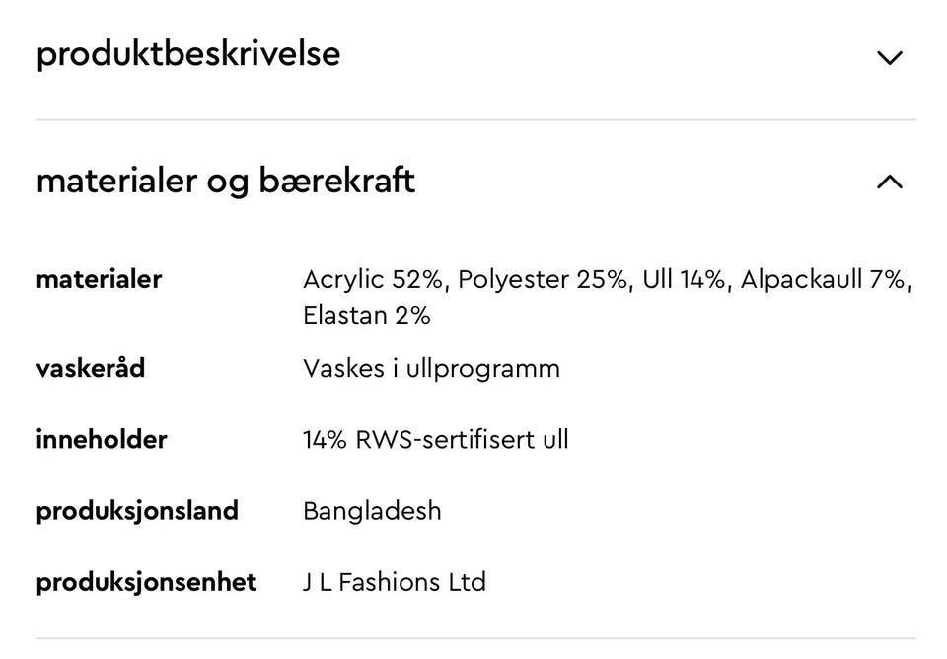Click the Polyester 25% text

tap(542, 279)
